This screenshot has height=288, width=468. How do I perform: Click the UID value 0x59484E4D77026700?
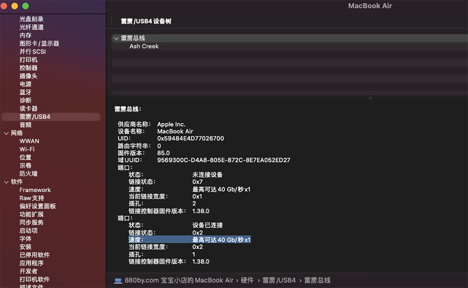[x=190, y=139]
